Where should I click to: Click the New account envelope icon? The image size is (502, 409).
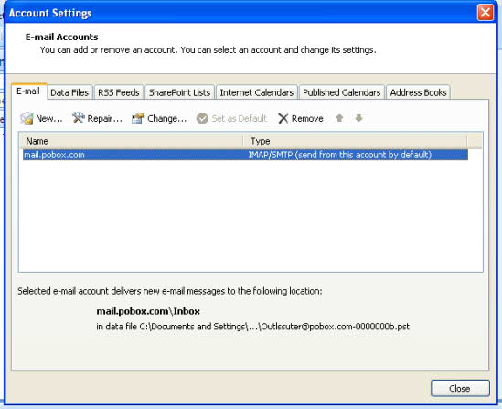click(x=27, y=119)
